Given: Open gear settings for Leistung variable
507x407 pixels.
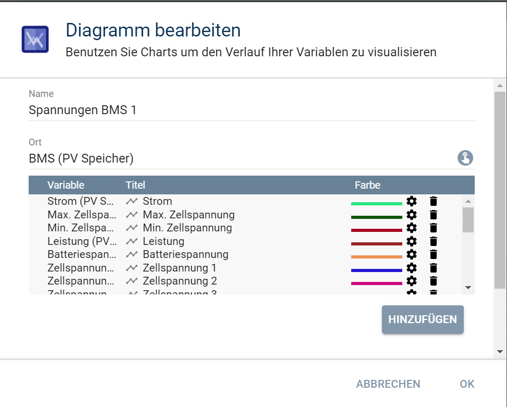Looking at the screenshot, I should tap(412, 241).
